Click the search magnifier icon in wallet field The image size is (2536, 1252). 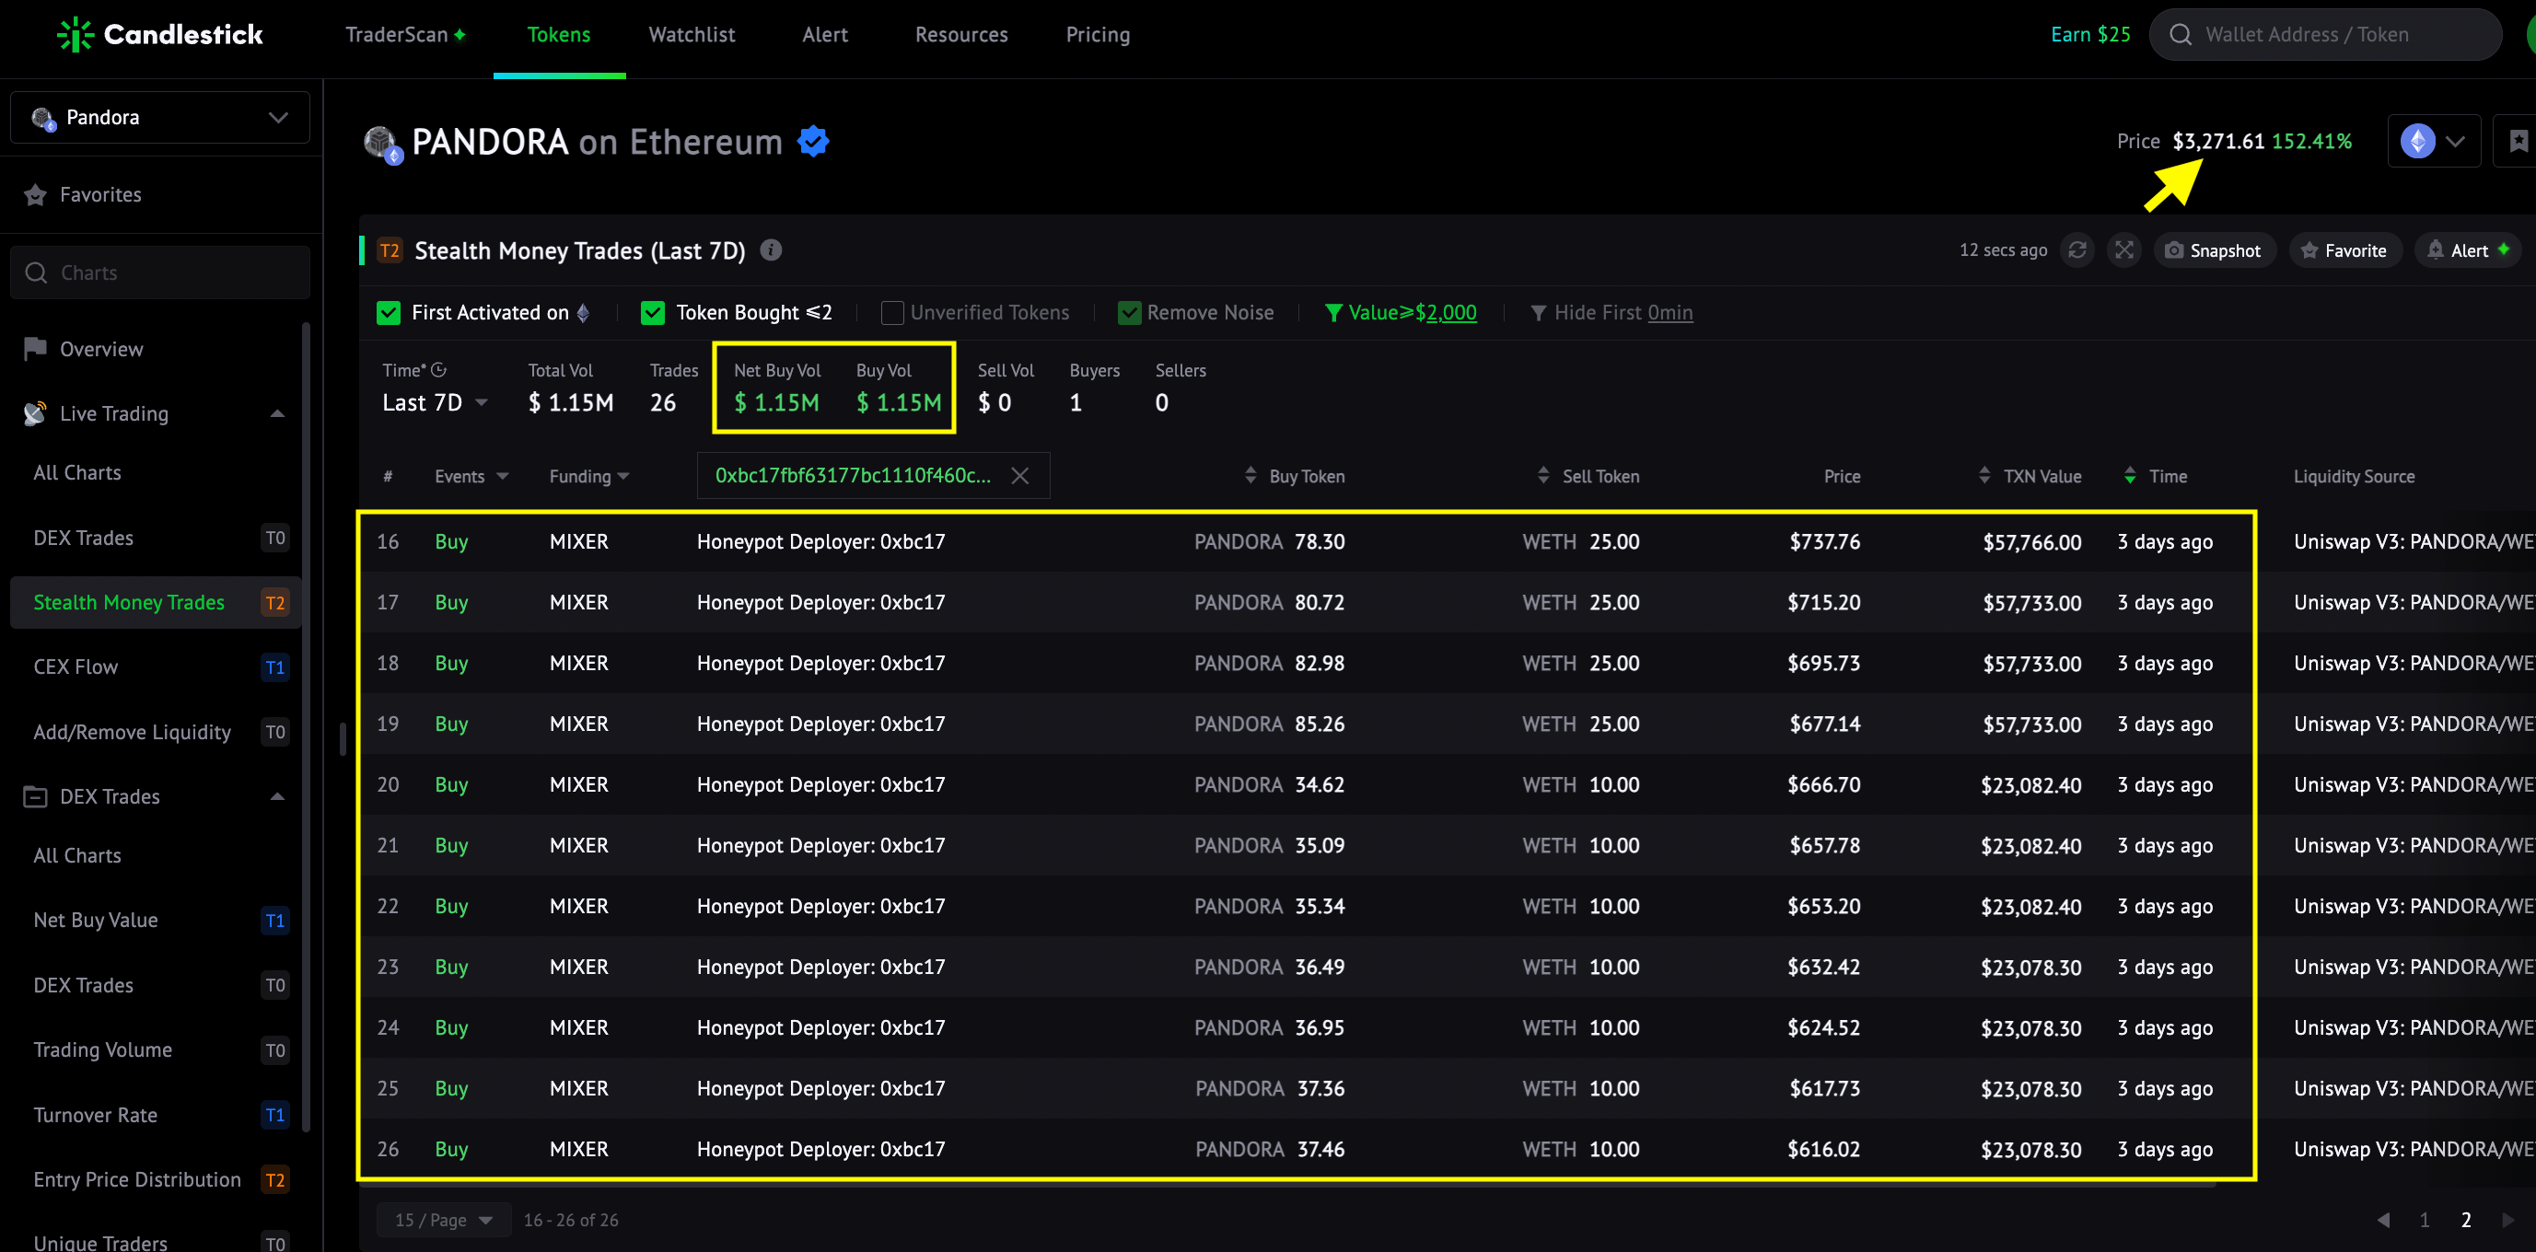point(2180,34)
